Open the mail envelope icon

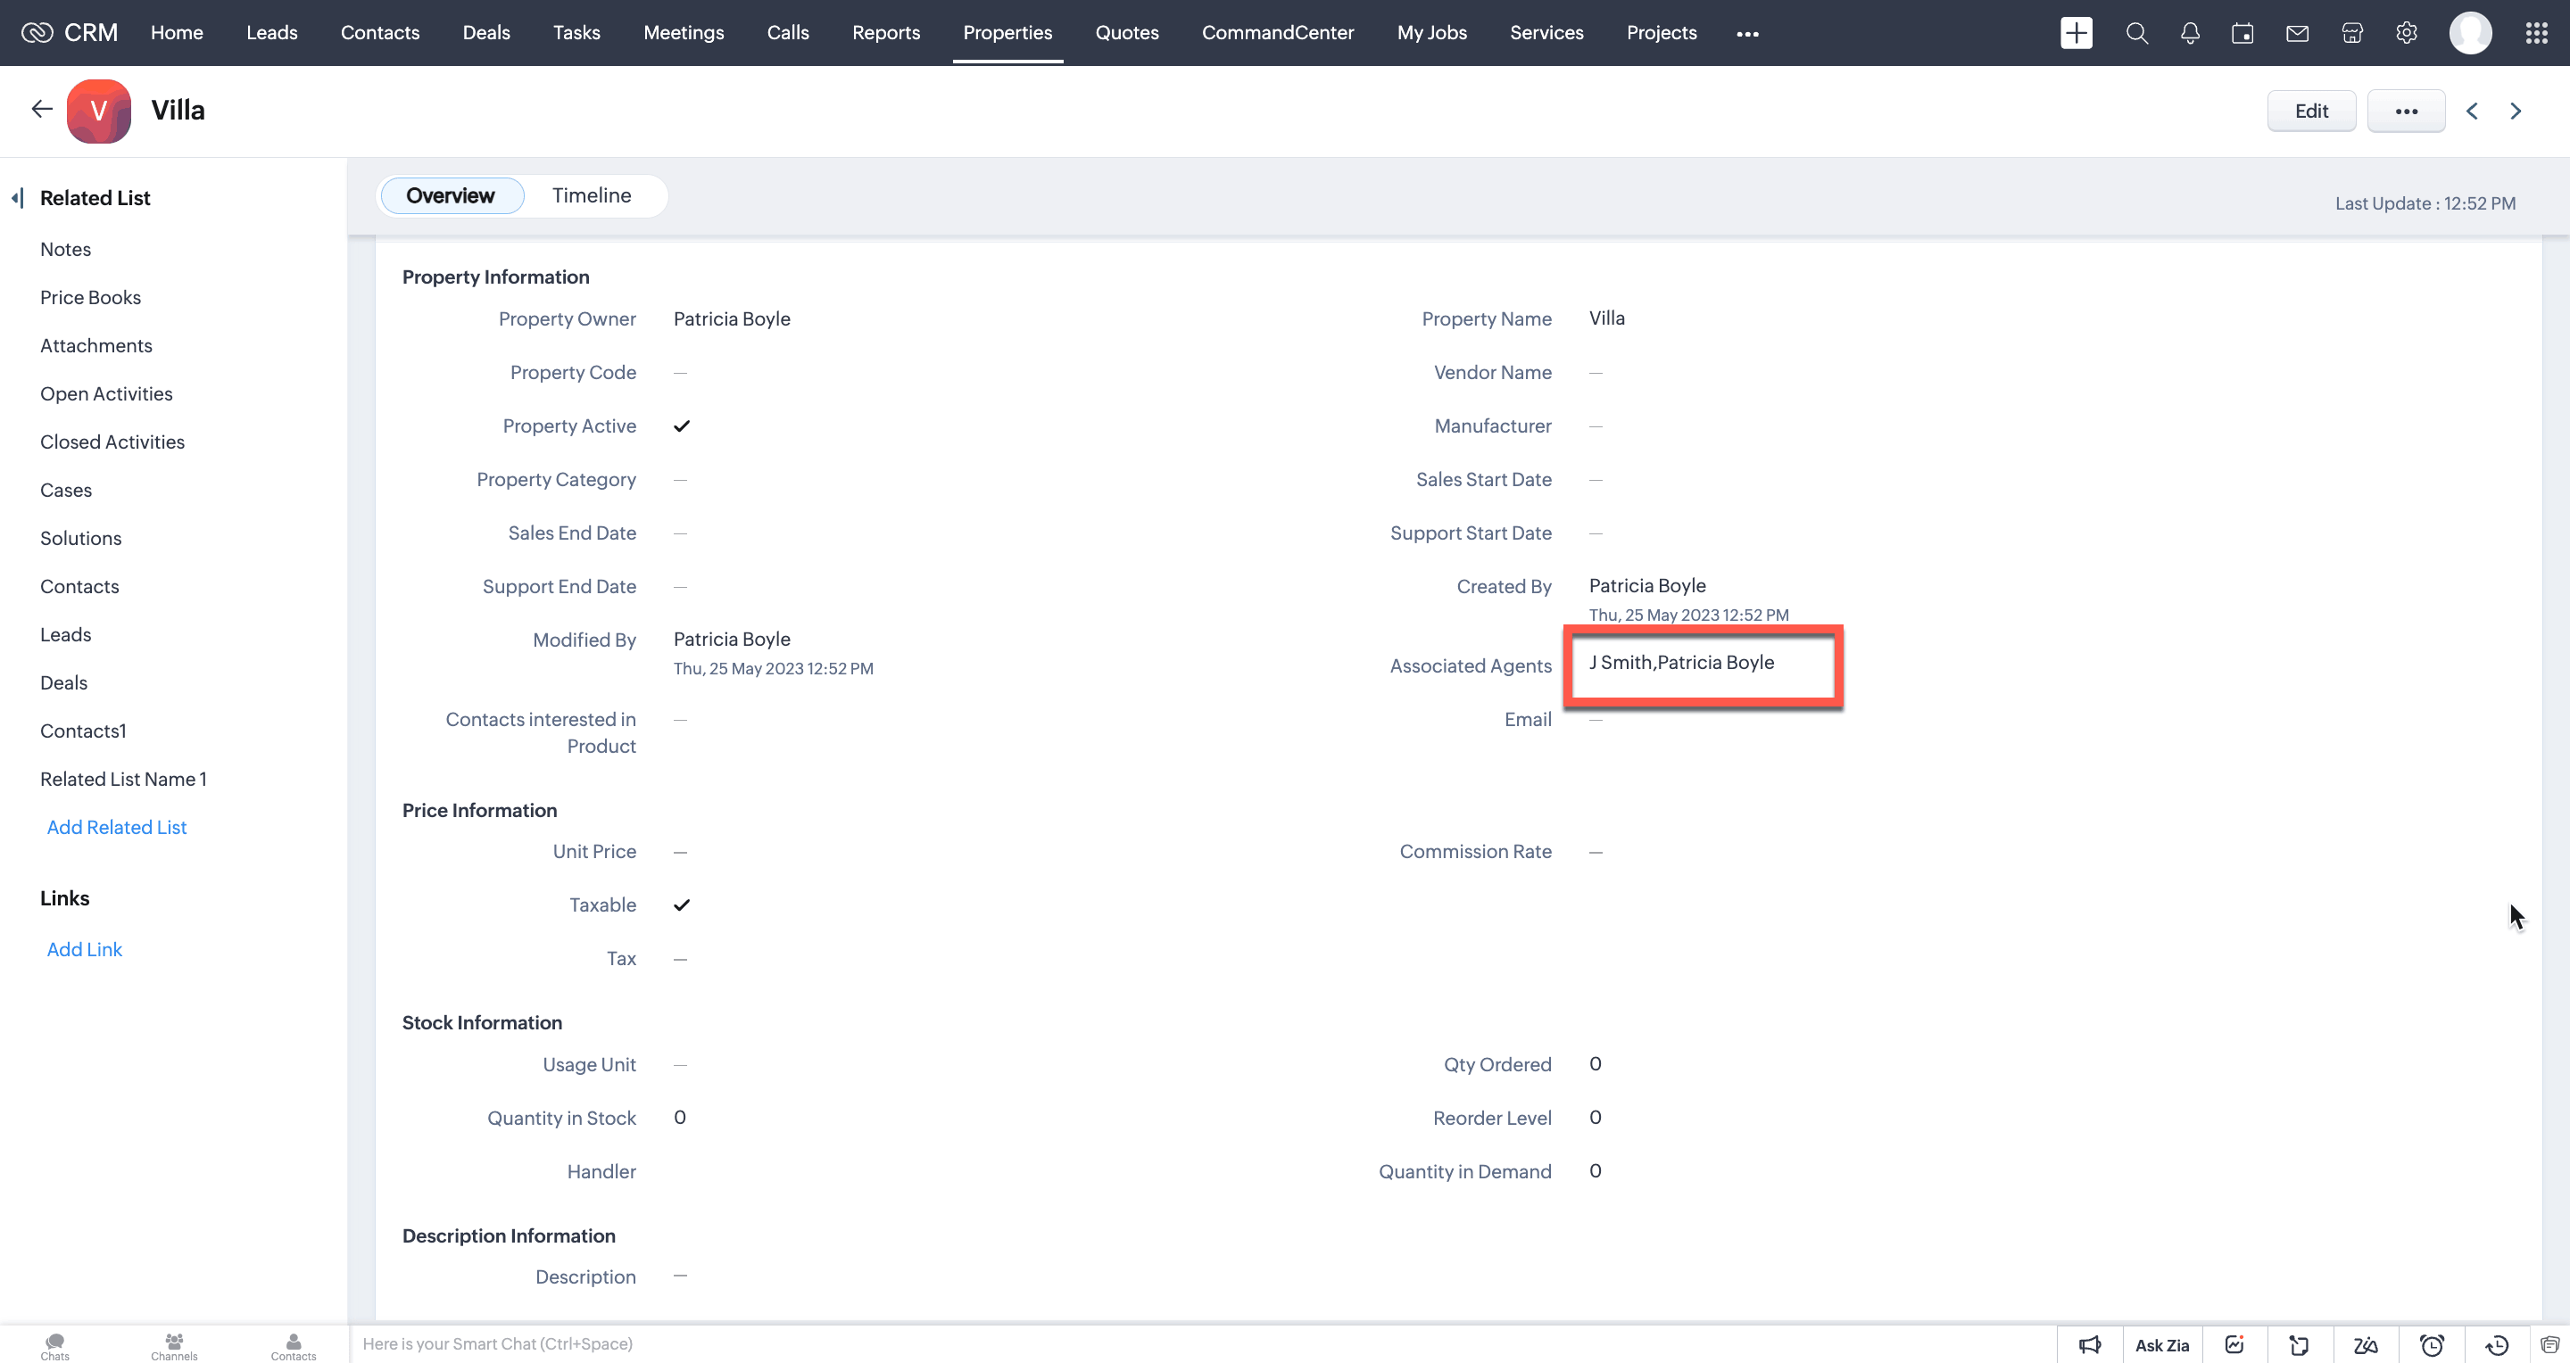point(2298,33)
